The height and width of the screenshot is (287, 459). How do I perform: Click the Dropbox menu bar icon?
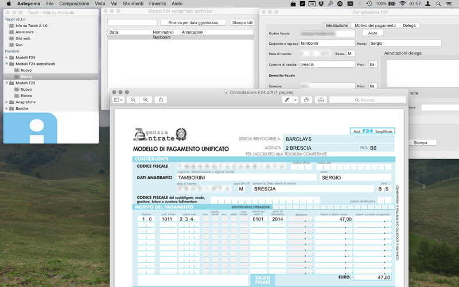[x=321, y=3]
